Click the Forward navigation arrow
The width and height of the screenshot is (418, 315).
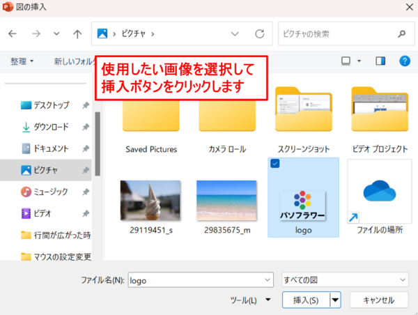(x=34, y=33)
